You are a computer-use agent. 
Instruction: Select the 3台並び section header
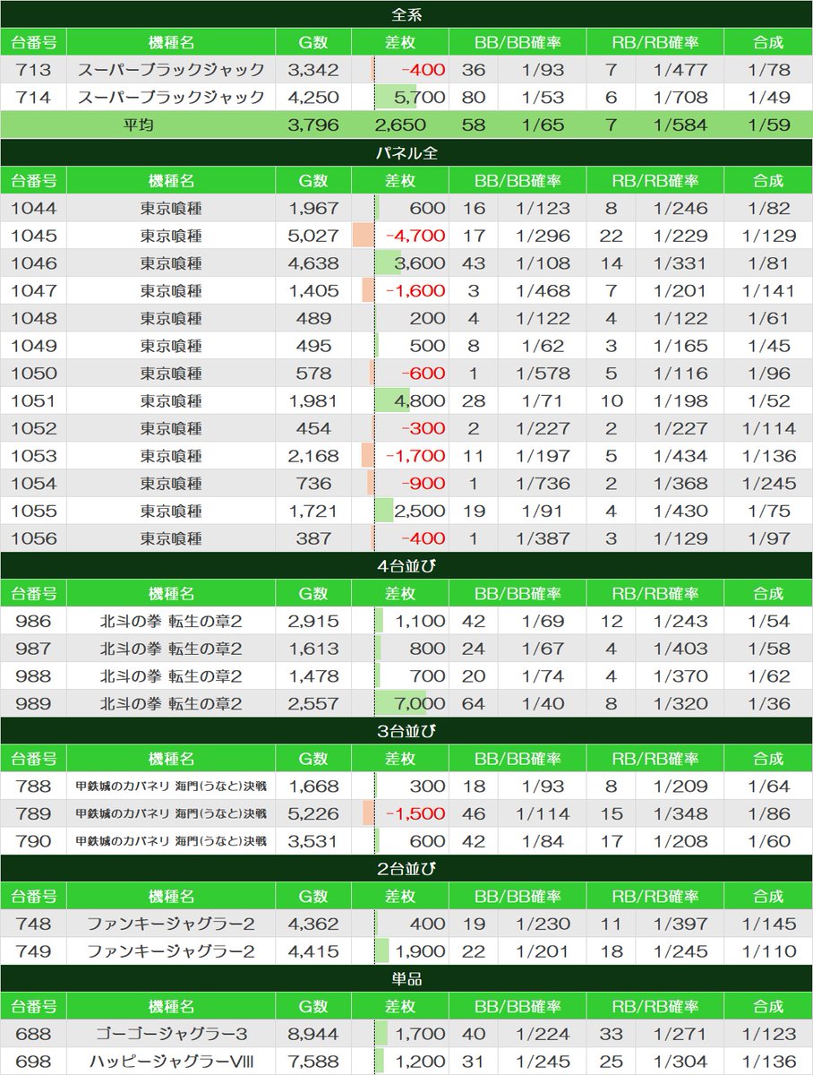tap(406, 731)
